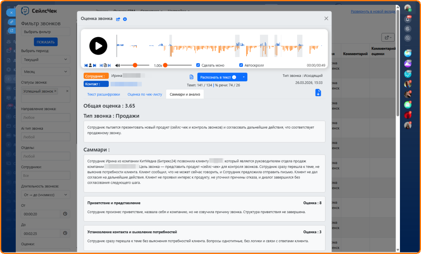Click the Установление контакта и выявление потребностей title
This screenshot has width=421, height=254.
[x=132, y=232]
